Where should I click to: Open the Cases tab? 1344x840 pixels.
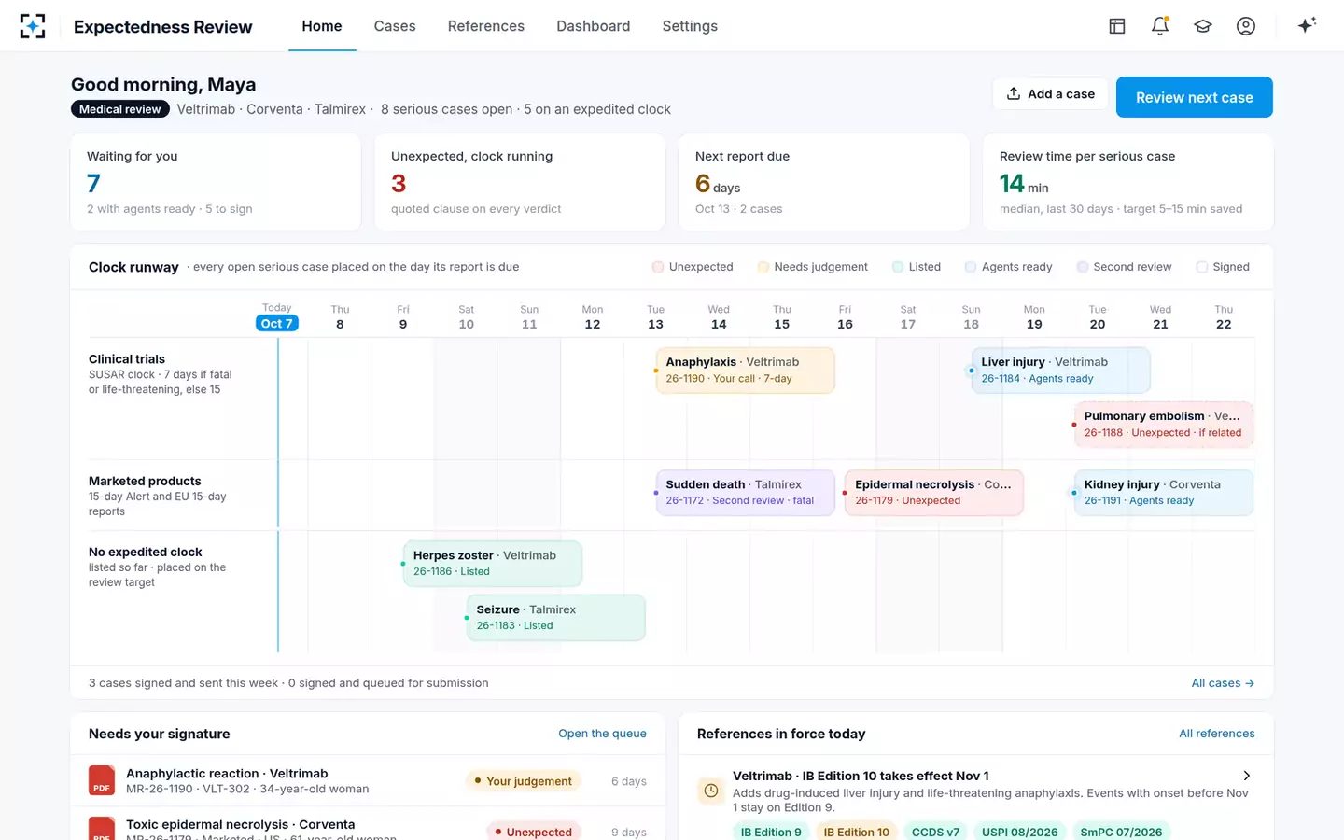pos(395,26)
